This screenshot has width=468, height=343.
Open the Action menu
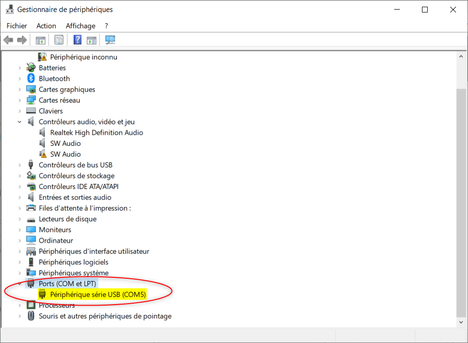coord(46,26)
